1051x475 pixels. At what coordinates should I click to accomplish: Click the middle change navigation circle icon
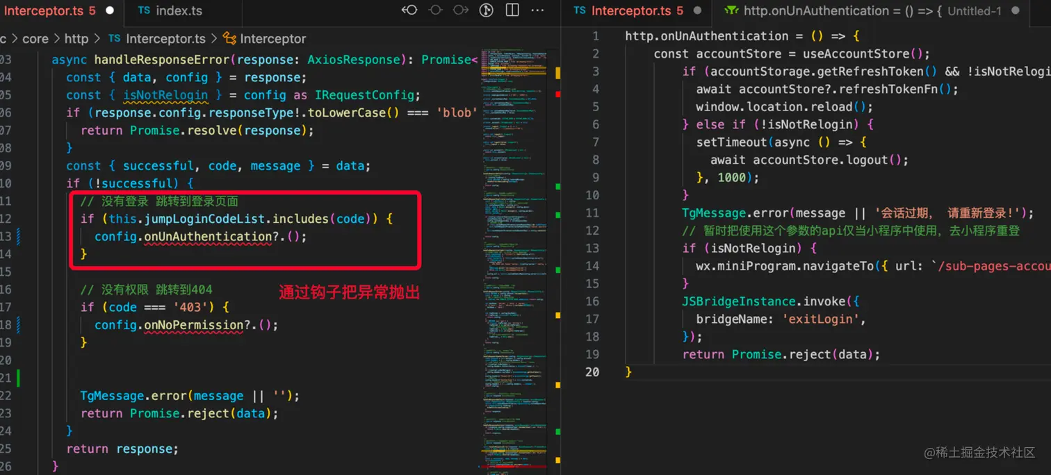(x=435, y=10)
